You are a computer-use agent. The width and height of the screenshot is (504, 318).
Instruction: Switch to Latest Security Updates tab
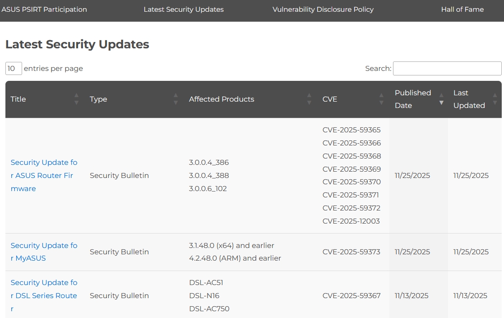point(184,9)
